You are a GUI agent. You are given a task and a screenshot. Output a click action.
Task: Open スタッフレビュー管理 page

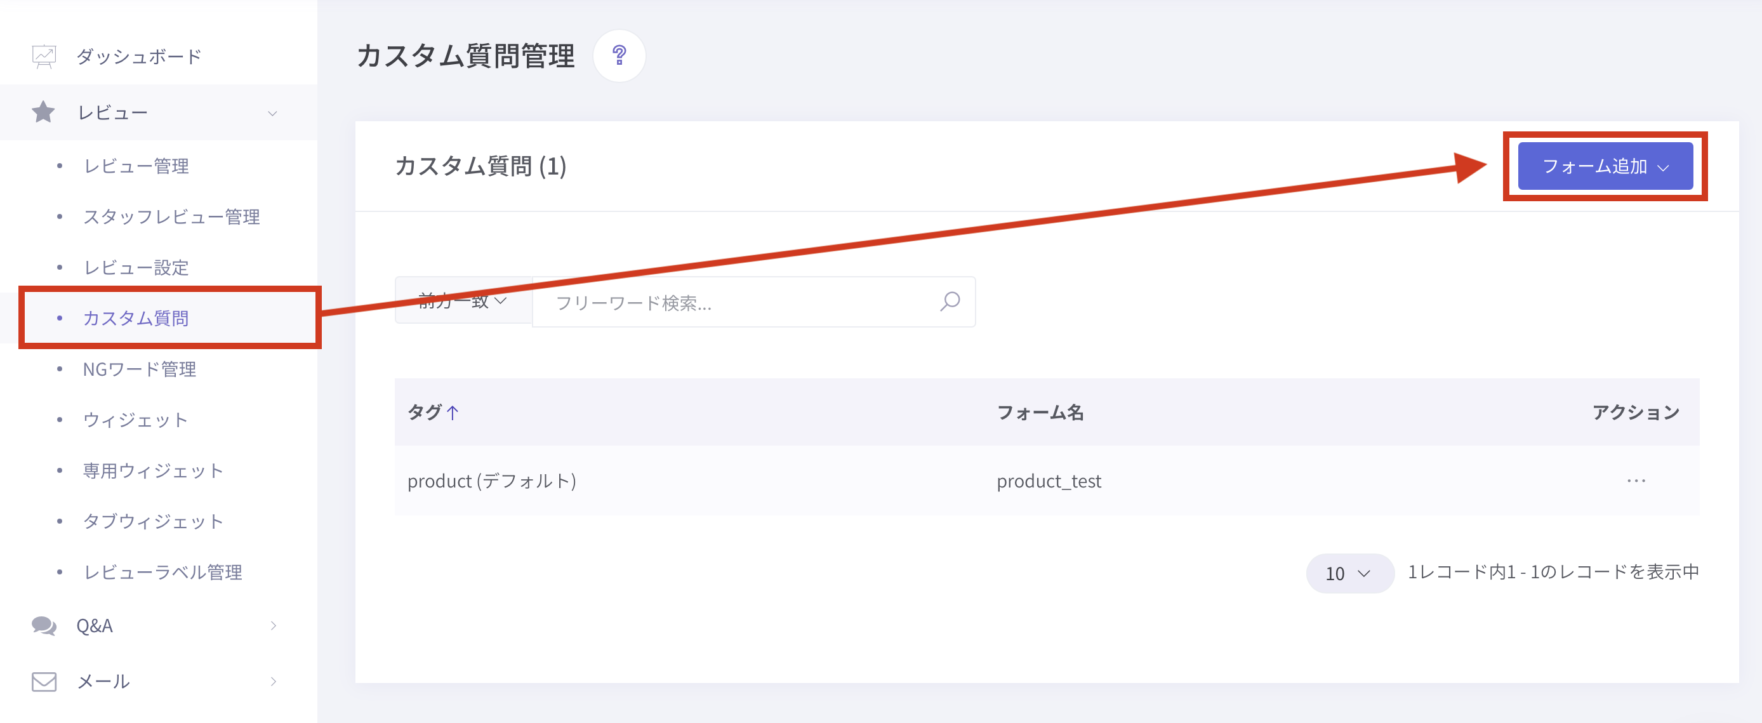[x=171, y=217]
